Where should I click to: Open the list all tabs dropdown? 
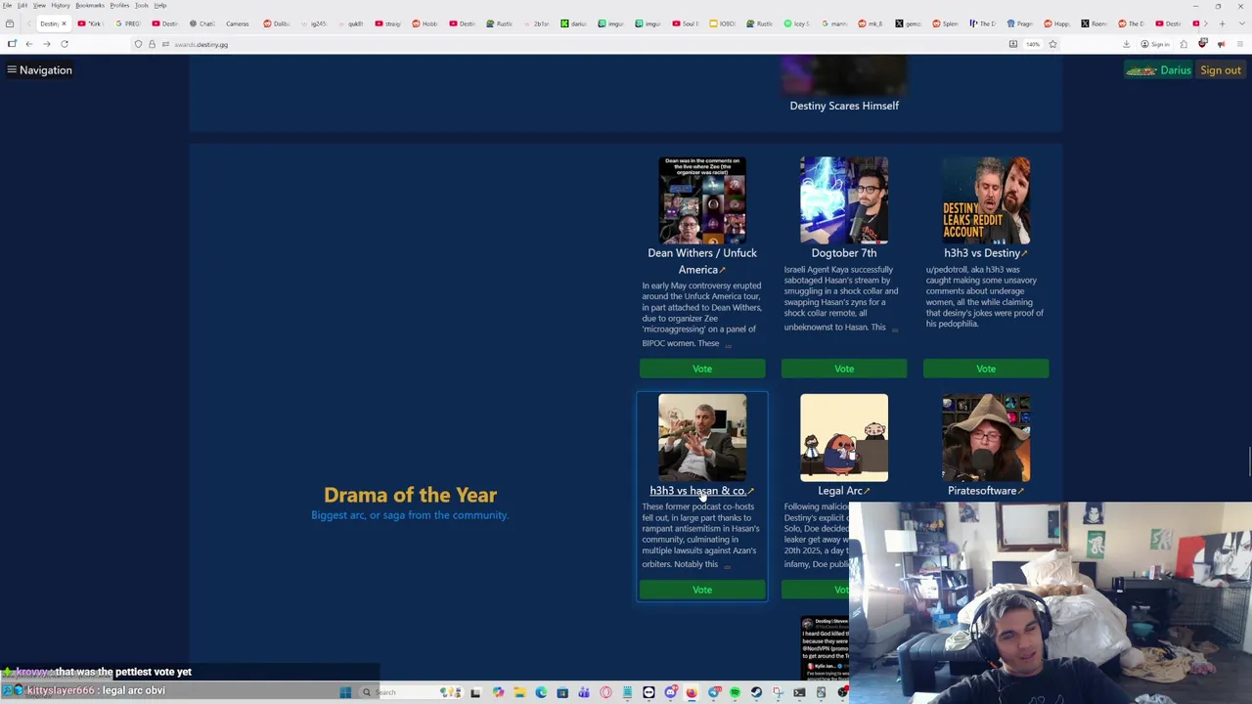tap(1242, 23)
